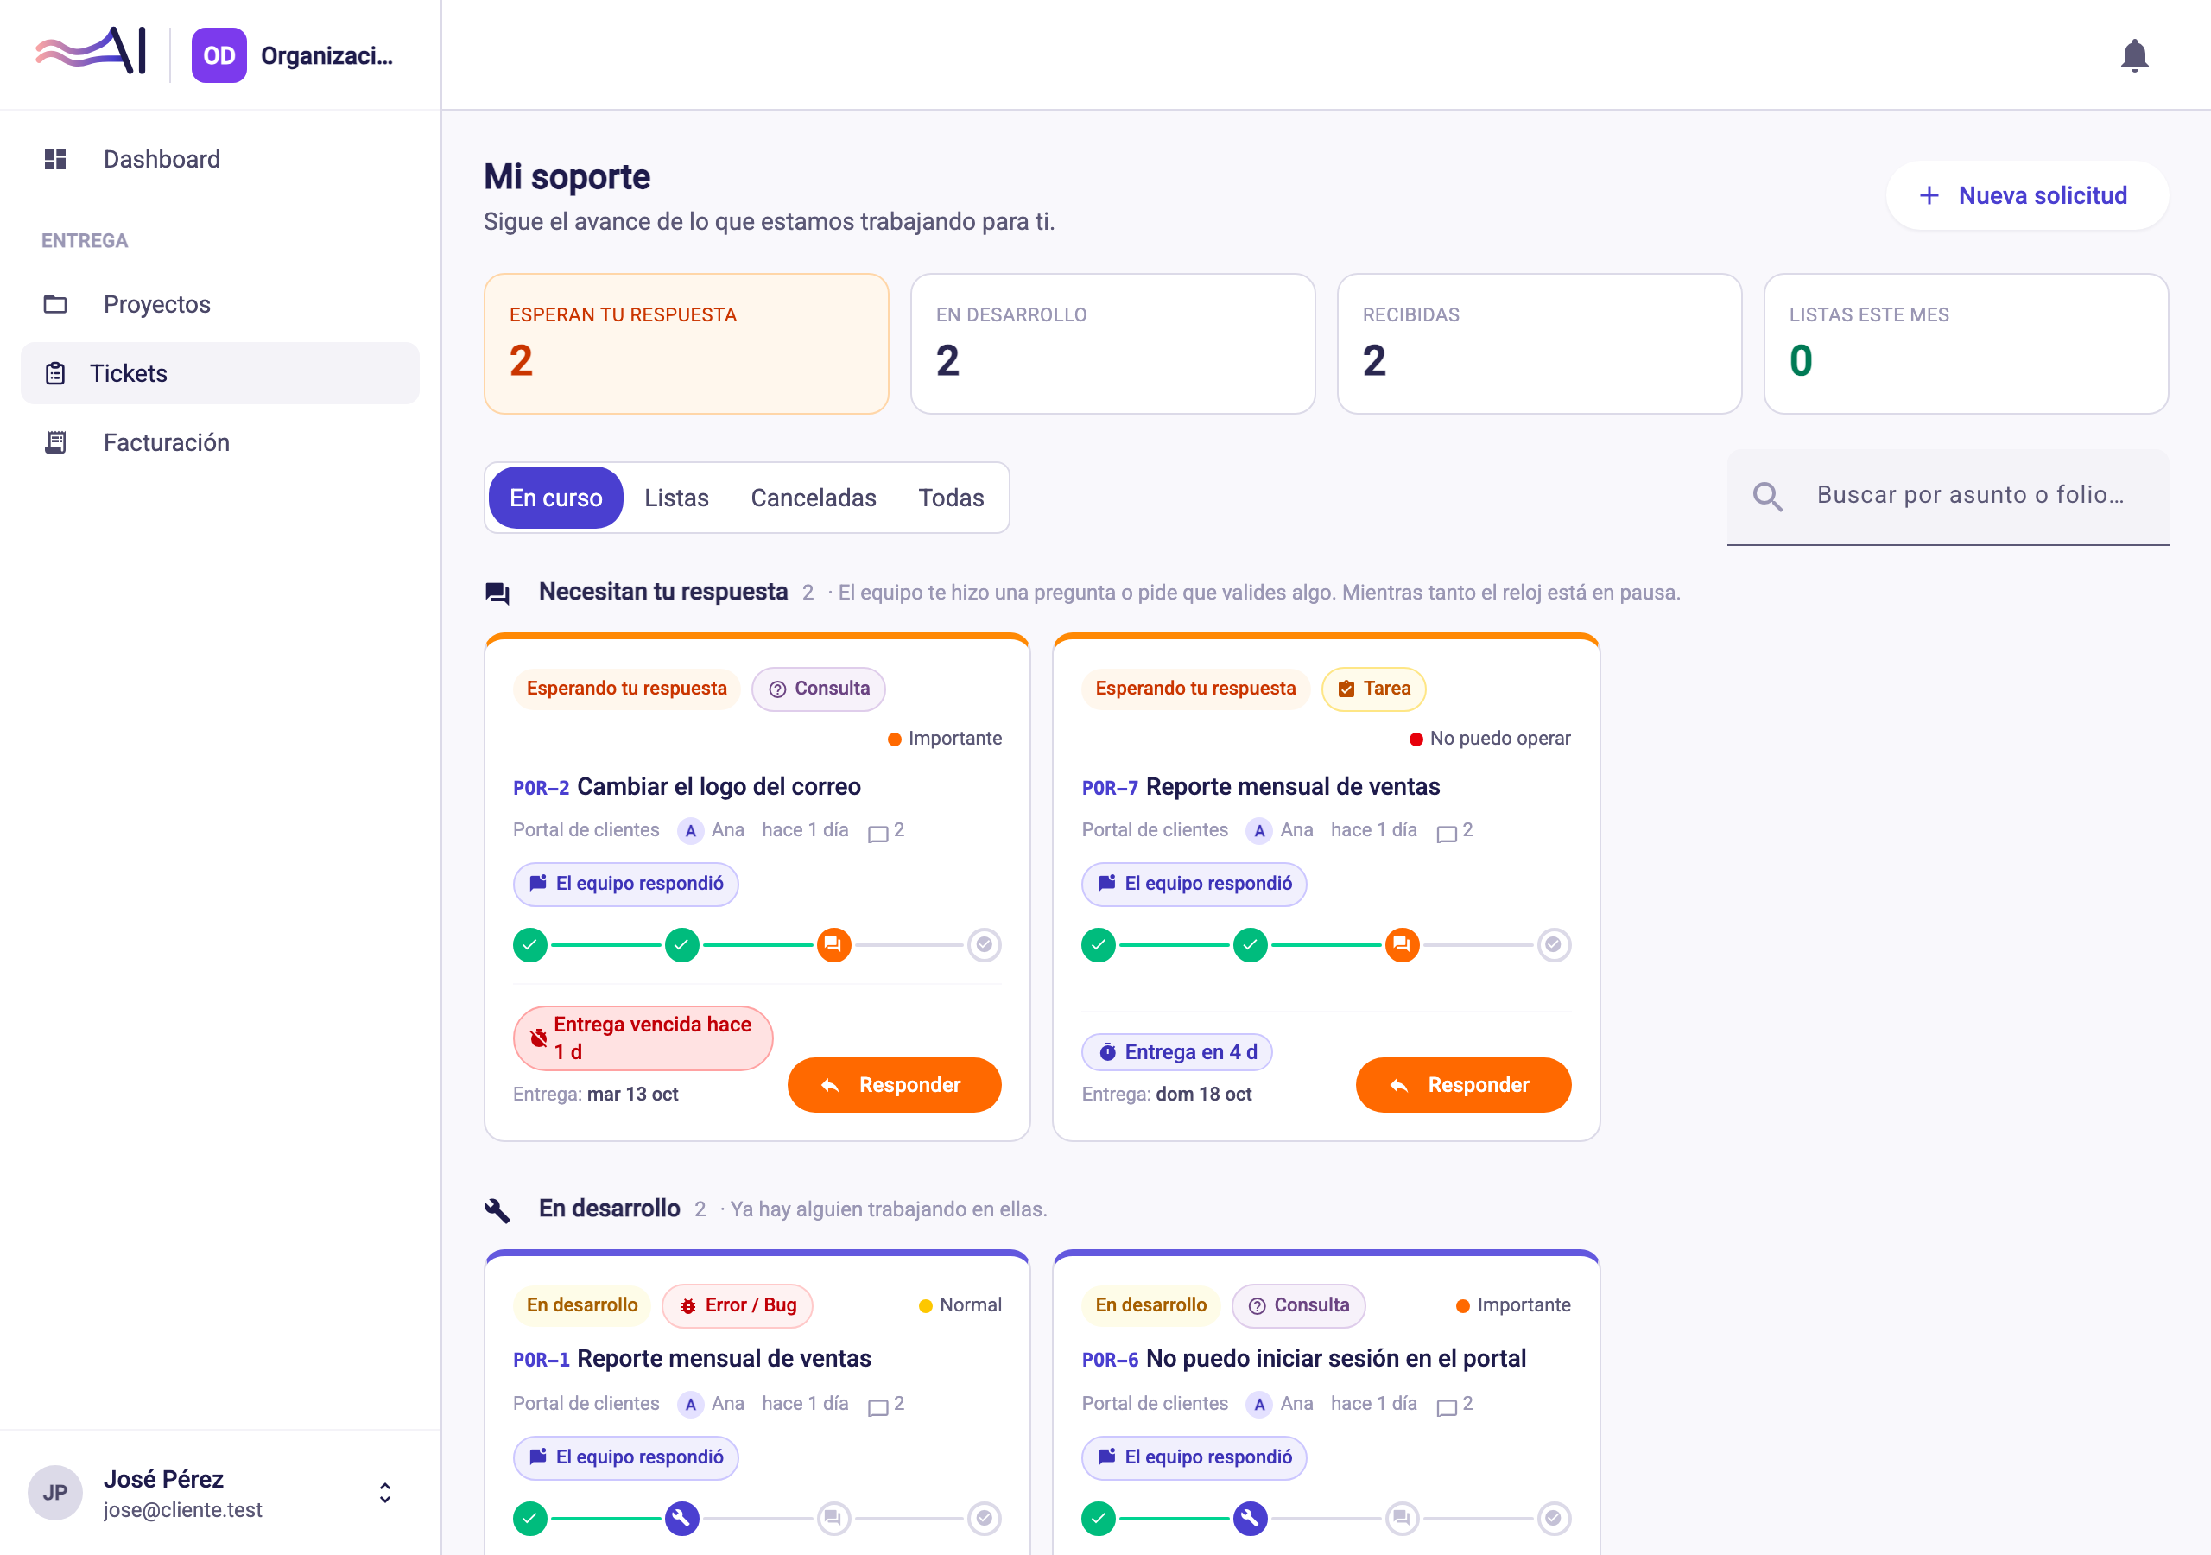
Task: Click the Necesitan tu respuesta chat icon
Action: [497, 593]
